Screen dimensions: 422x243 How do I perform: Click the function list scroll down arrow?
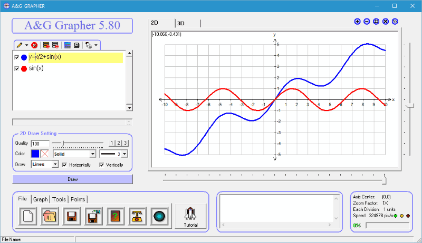click(x=129, y=108)
